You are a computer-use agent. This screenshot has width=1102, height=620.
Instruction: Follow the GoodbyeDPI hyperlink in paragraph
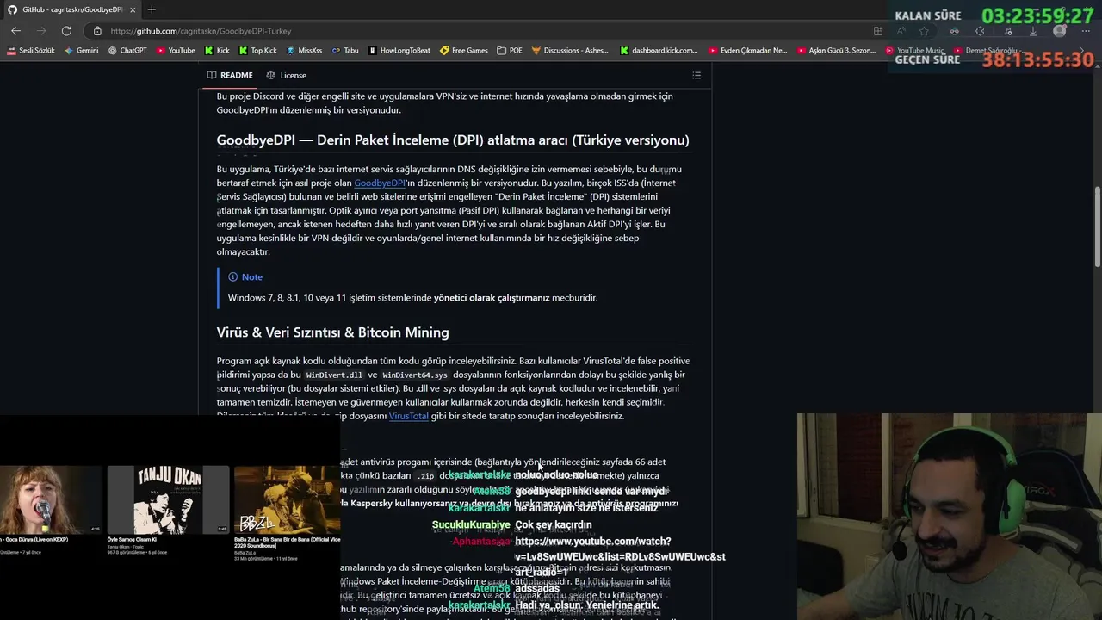(380, 183)
